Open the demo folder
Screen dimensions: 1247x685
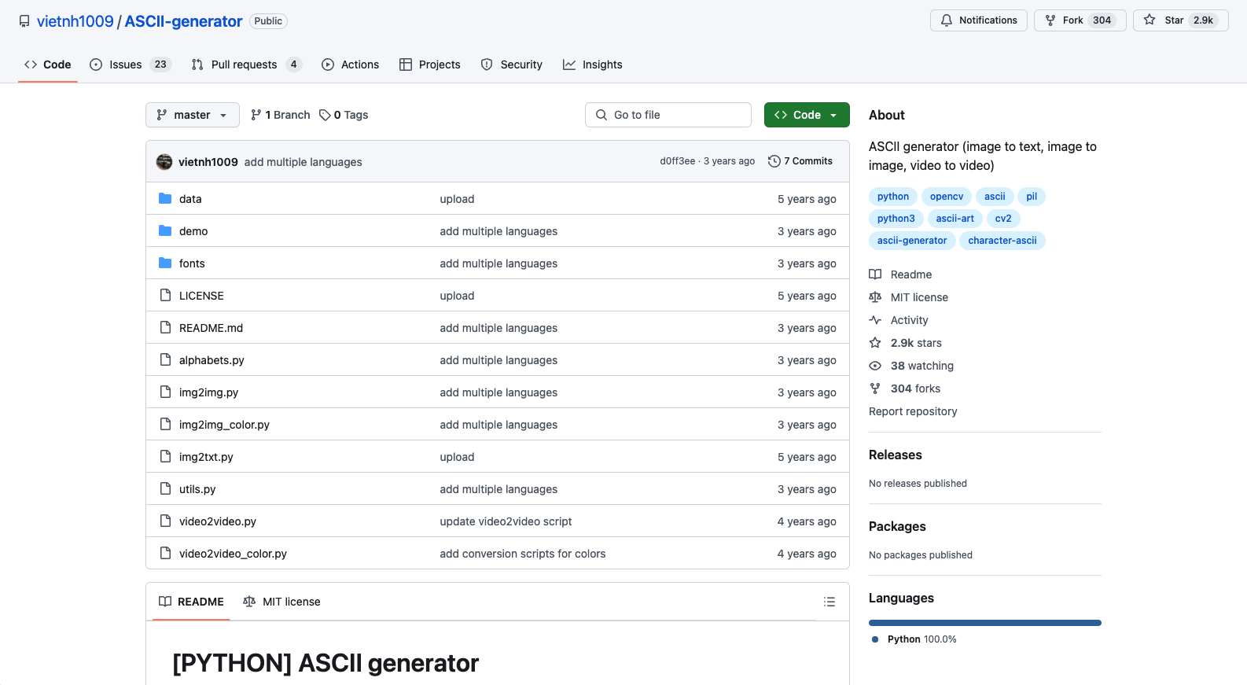coord(193,231)
